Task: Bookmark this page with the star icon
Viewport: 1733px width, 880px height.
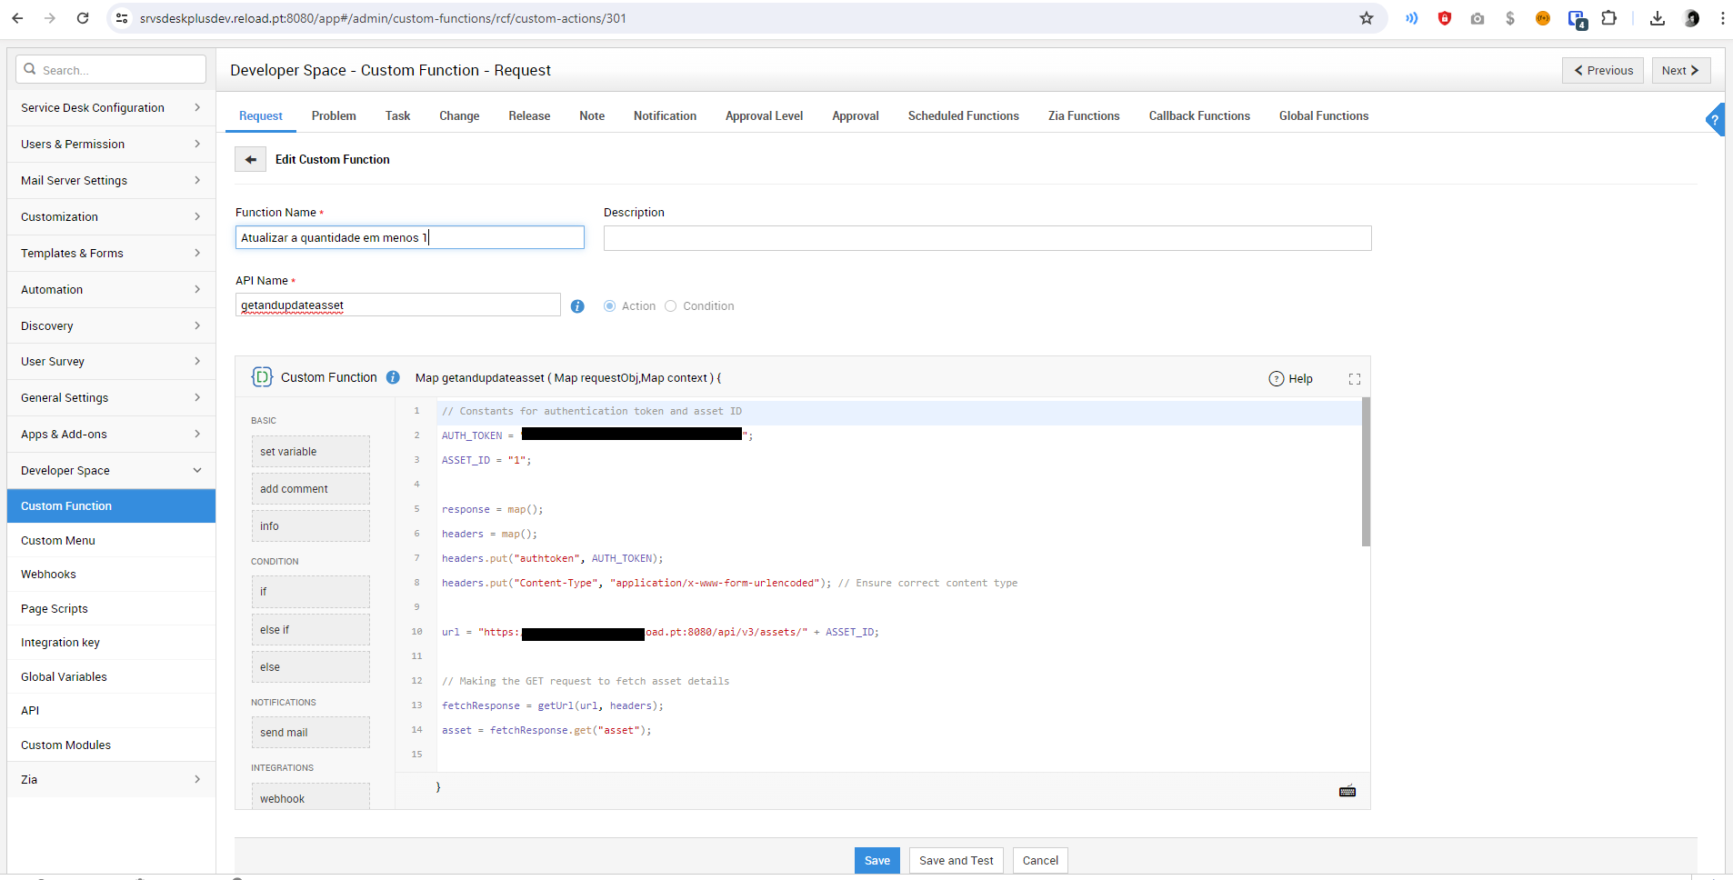Action: [1367, 18]
